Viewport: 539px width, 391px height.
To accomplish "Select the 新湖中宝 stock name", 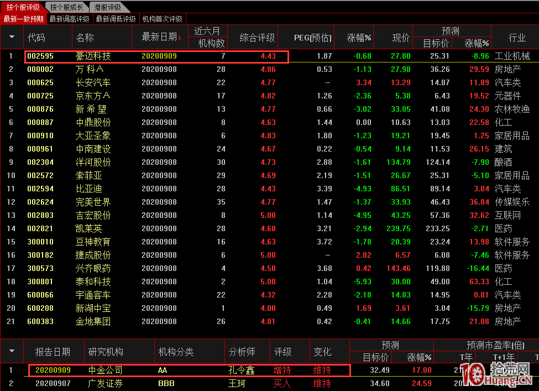I will click(93, 308).
